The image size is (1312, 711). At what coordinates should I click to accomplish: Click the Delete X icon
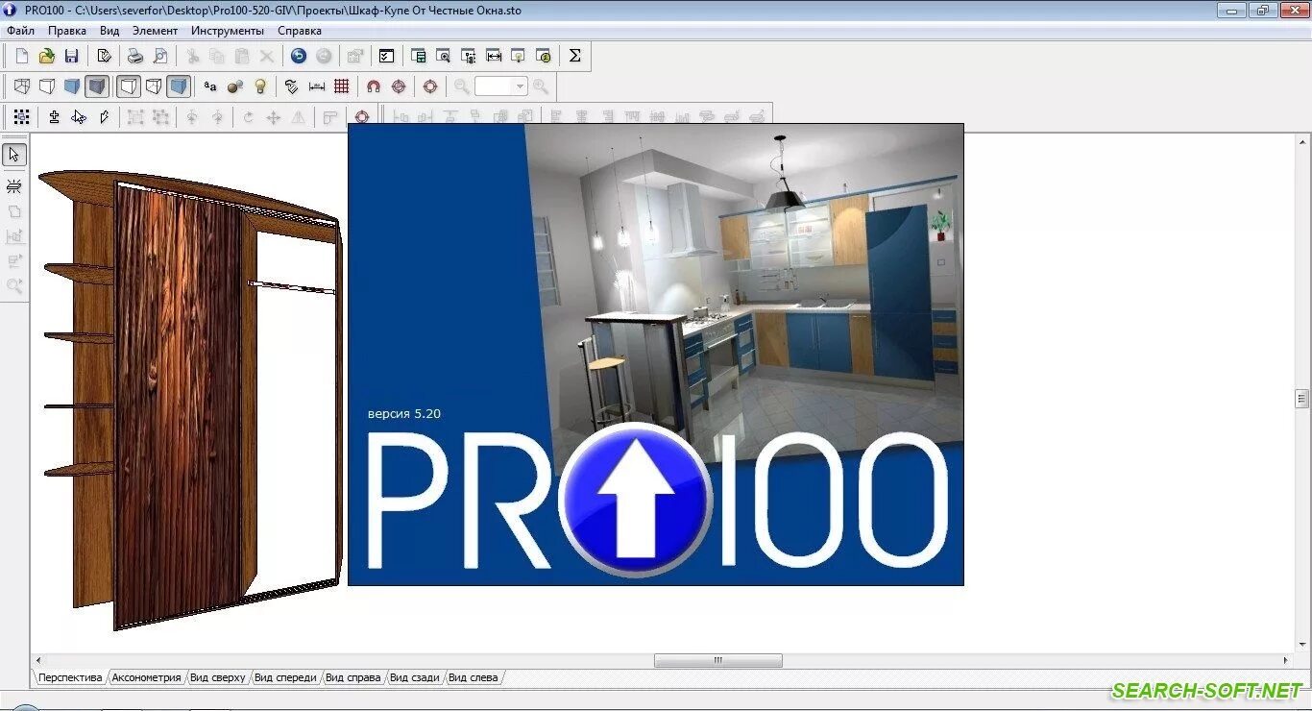pos(267,56)
